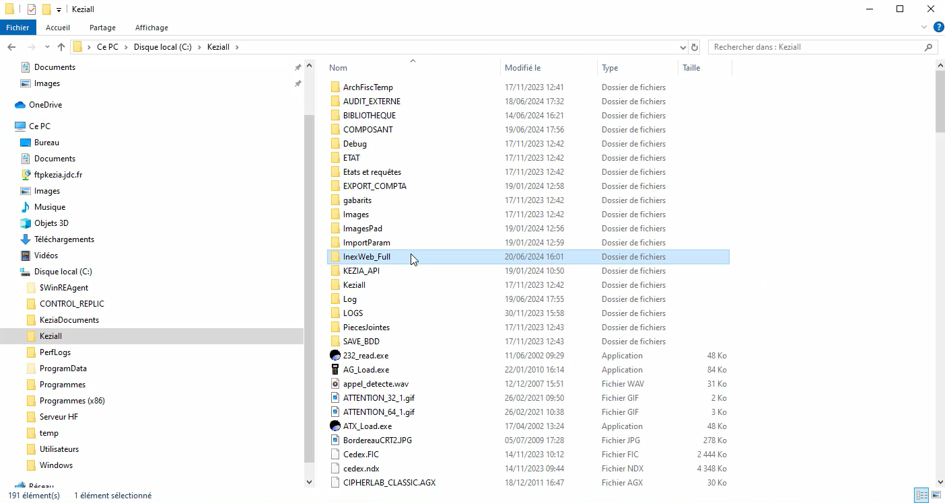Click Disque local (C:) in address breadcrumb
The height and width of the screenshot is (503, 945).
[x=162, y=47]
